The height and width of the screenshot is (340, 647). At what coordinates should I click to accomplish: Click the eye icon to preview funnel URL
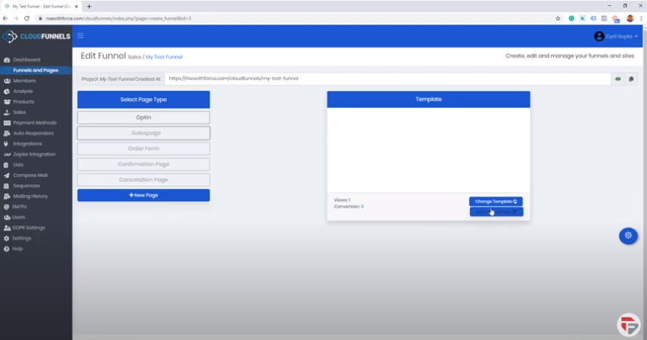(618, 79)
